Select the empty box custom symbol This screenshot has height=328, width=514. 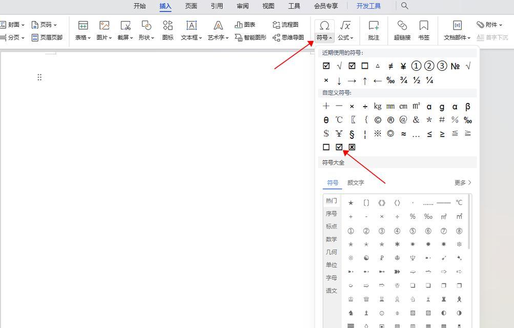click(x=326, y=147)
